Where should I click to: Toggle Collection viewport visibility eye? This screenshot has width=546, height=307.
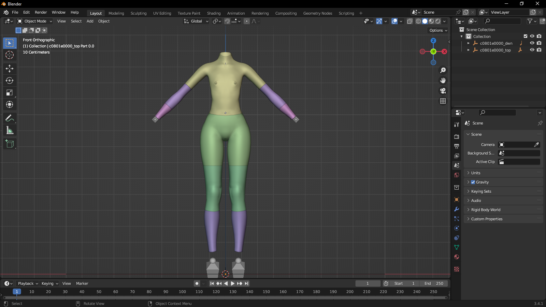tap(532, 36)
